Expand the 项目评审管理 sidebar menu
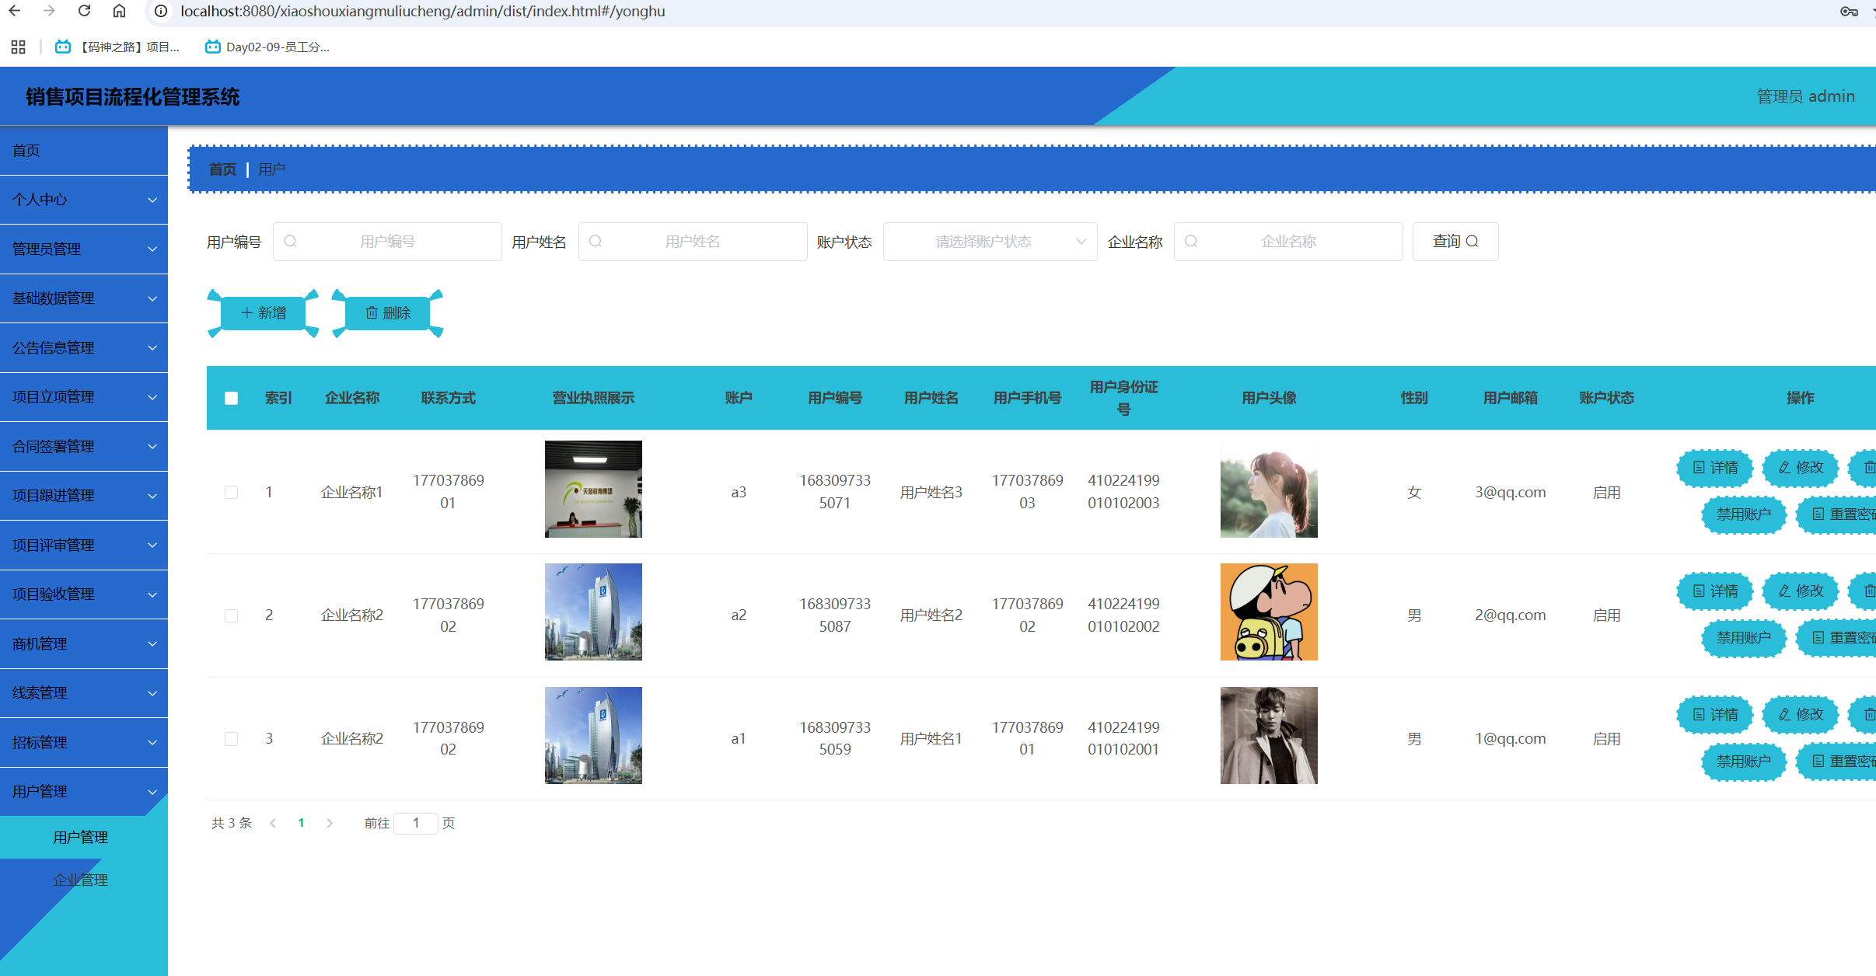This screenshot has height=976, width=1876. pos(84,546)
